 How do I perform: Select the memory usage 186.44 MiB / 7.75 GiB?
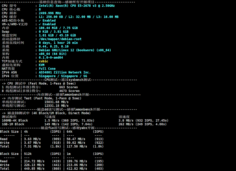(x=58, y=28)
